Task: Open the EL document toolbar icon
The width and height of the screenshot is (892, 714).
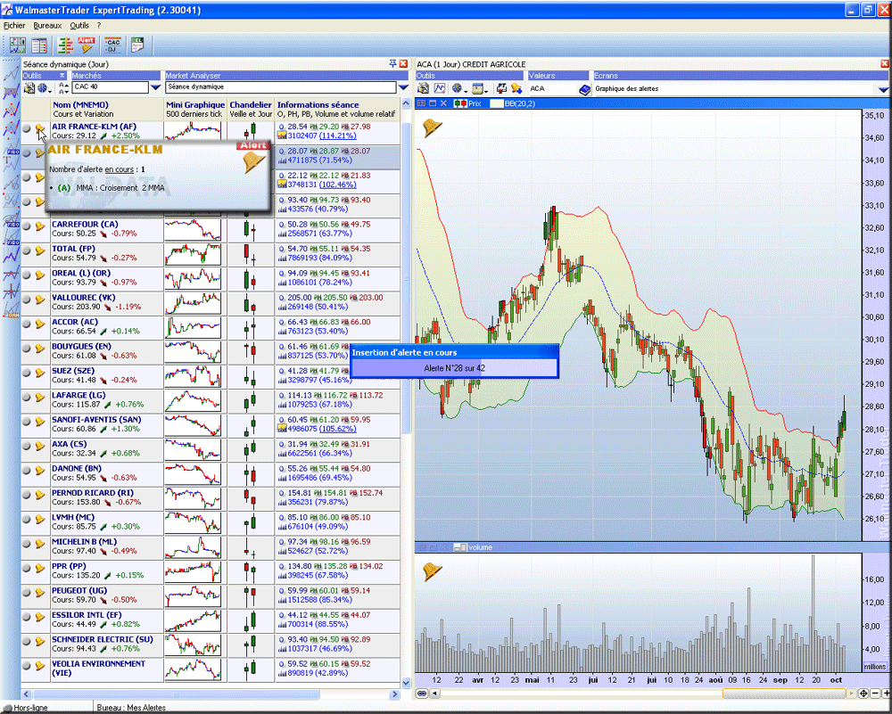Action: (x=137, y=45)
